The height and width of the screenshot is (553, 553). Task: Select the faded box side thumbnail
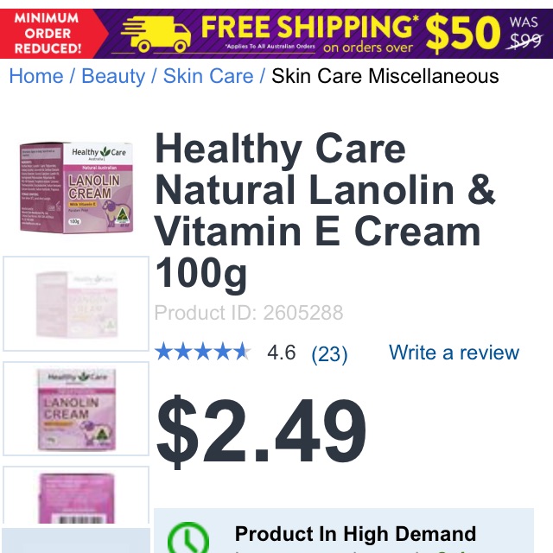tap(76, 303)
